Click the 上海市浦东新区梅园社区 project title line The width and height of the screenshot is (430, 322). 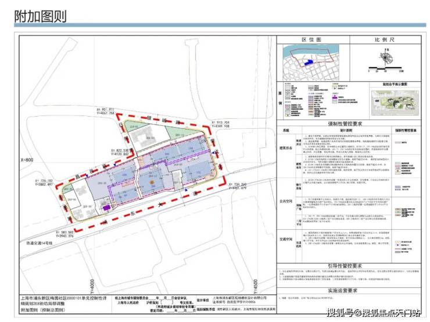63,298
